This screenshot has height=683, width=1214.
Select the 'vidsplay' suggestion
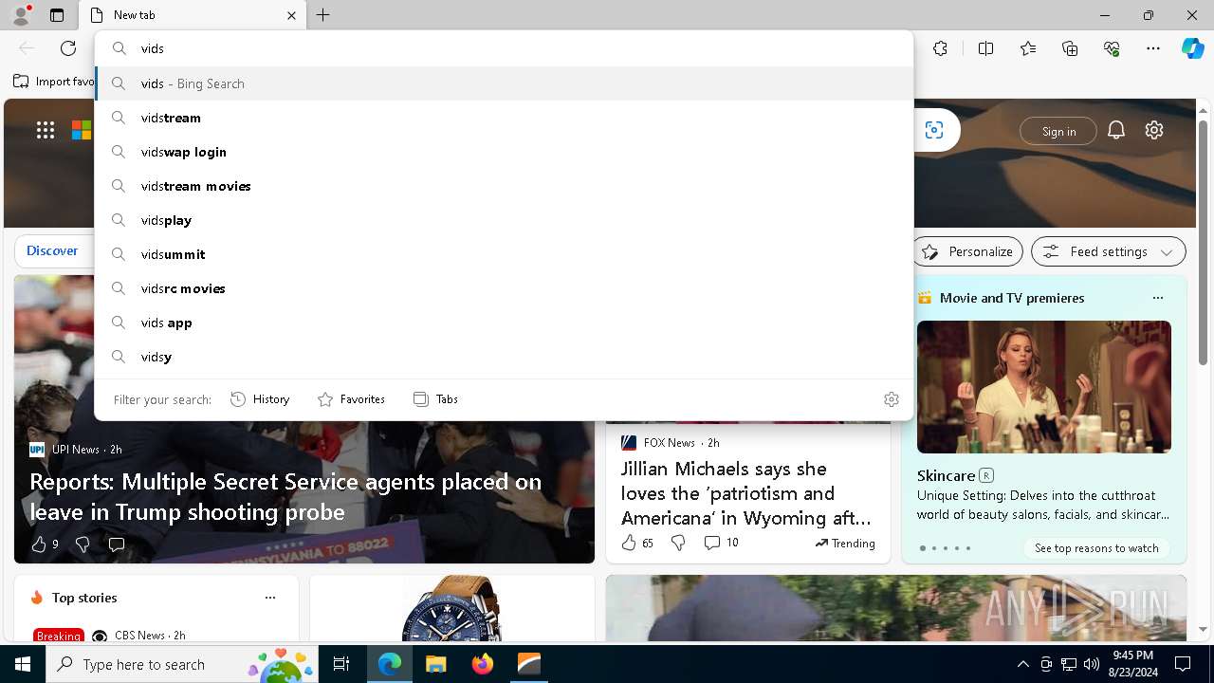click(x=504, y=220)
